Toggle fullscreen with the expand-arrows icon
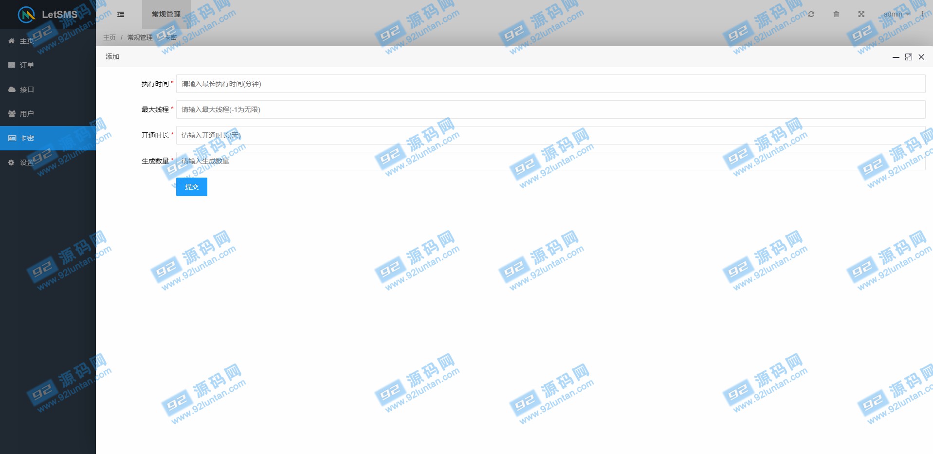 861,14
